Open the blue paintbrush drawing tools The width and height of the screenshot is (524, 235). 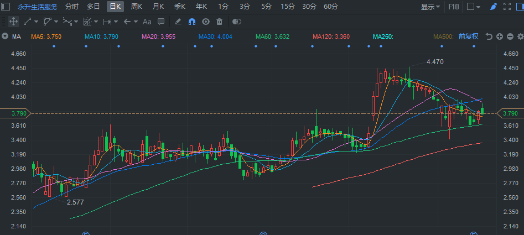494,6
